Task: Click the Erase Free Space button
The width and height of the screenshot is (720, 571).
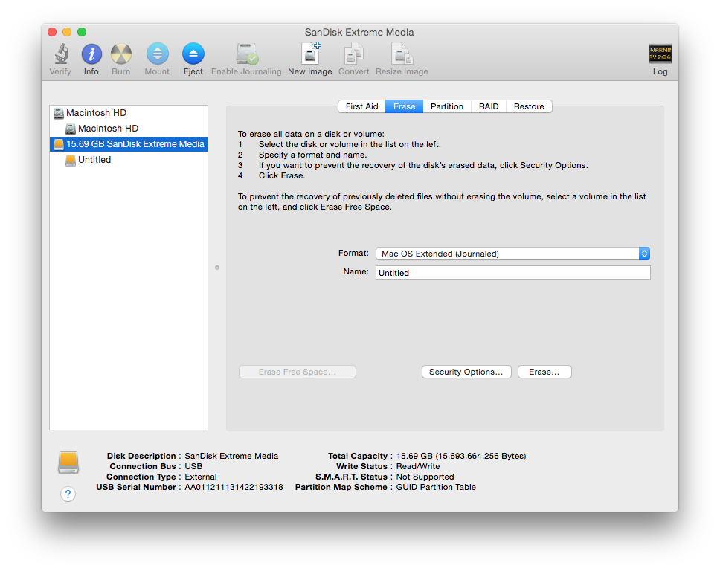Action: 297,372
